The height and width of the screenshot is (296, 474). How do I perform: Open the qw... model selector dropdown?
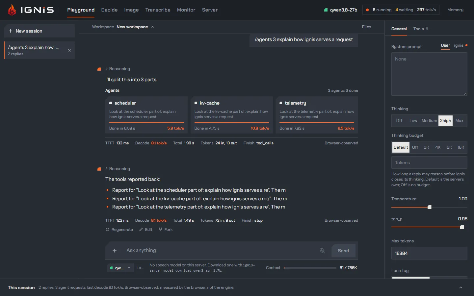120,268
